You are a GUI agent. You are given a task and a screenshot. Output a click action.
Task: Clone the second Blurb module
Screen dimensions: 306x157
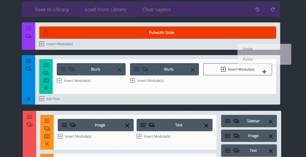point(145,69)
